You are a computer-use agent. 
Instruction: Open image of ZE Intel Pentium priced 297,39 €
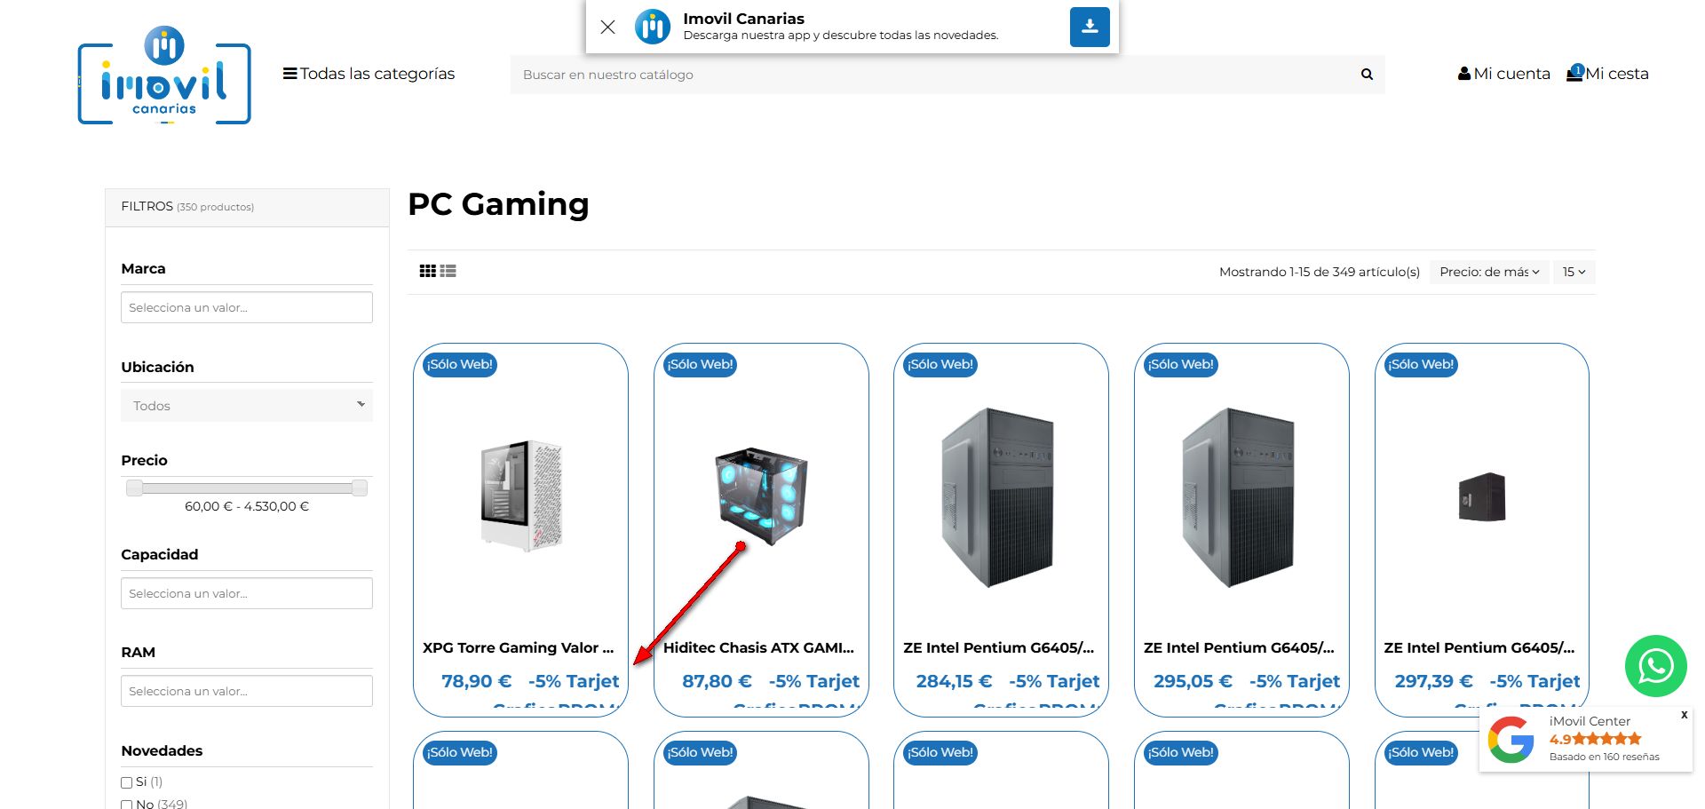click(1482, 496)
